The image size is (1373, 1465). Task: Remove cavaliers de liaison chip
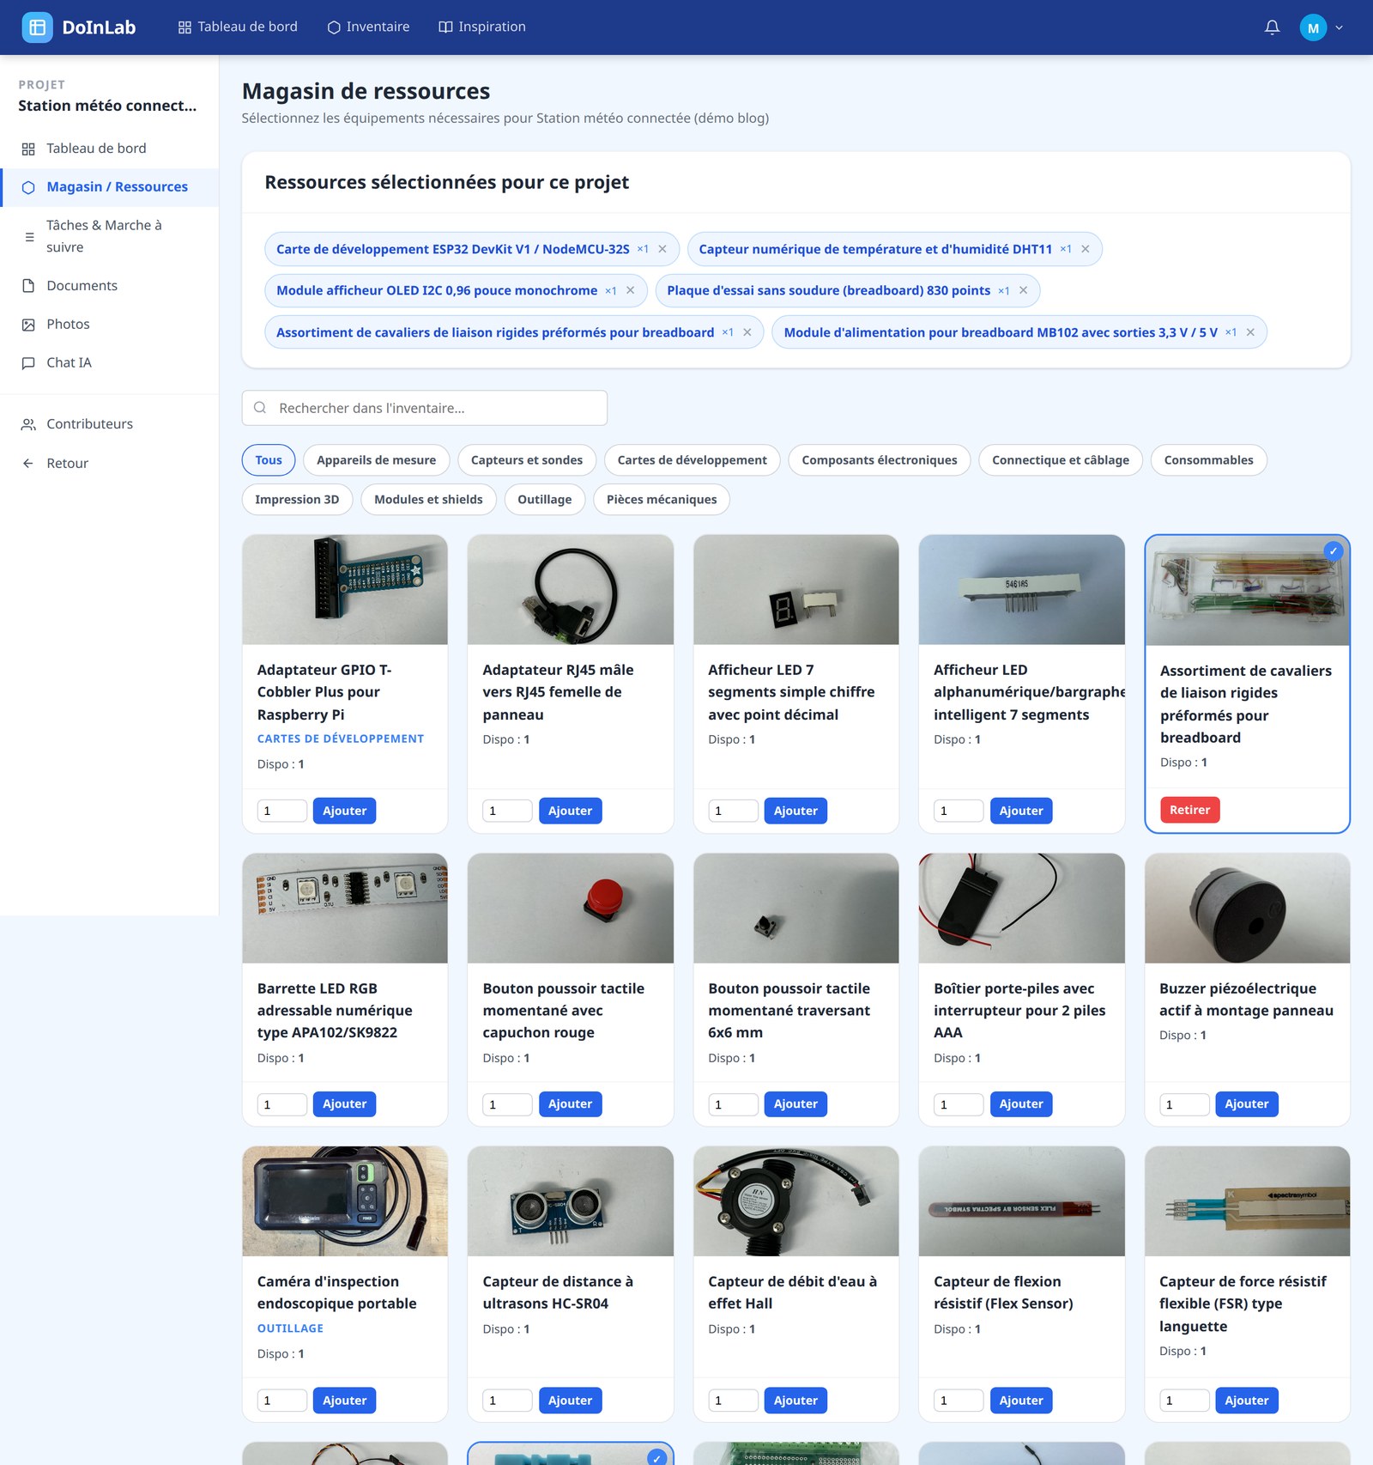click(747, 332)
